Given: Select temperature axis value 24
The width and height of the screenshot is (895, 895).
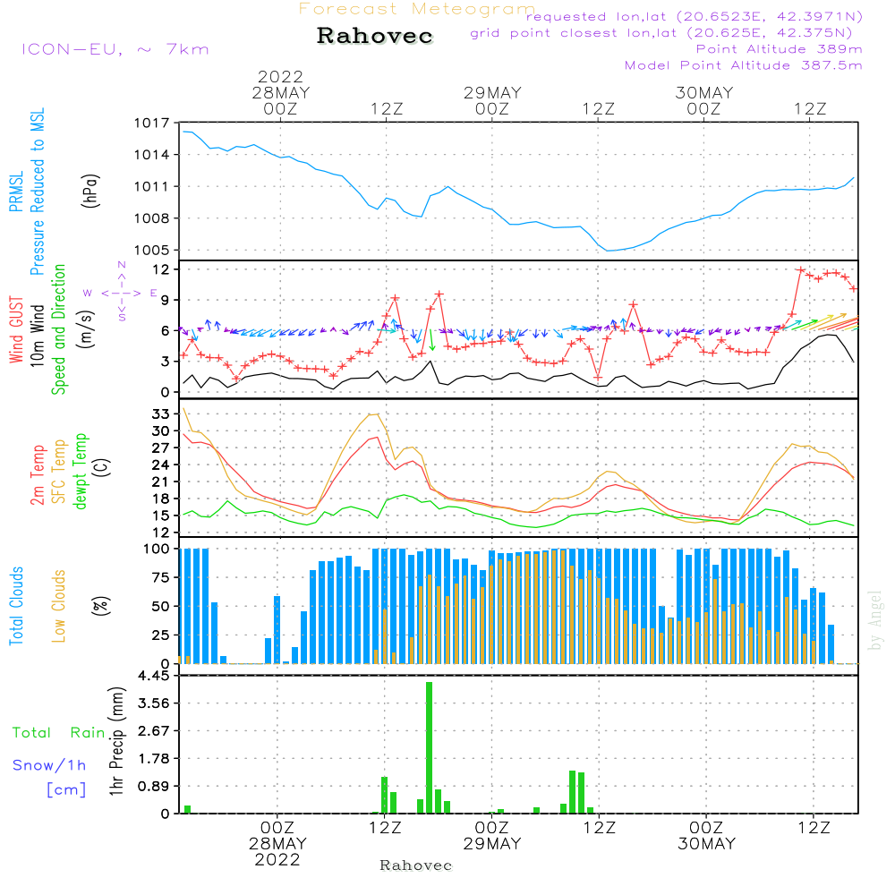Looking at the screenshot, I should pos(161,465).
